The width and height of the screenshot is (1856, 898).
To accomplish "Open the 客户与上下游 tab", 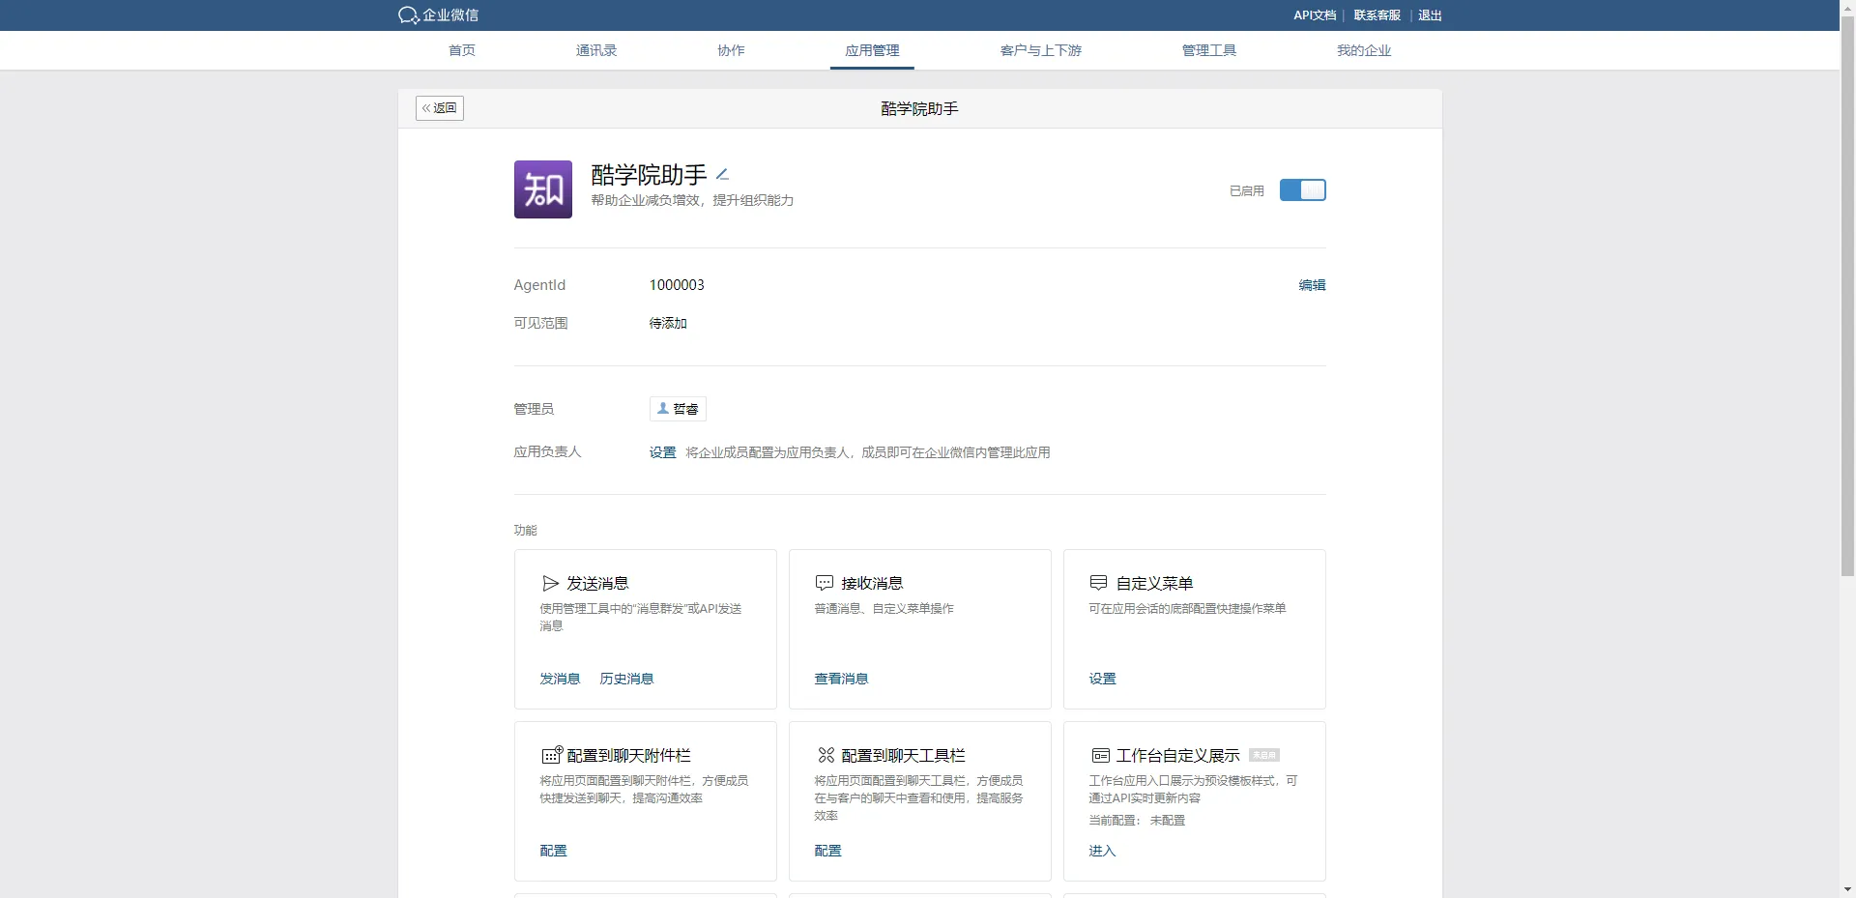I will click(x=1041, y=50).
